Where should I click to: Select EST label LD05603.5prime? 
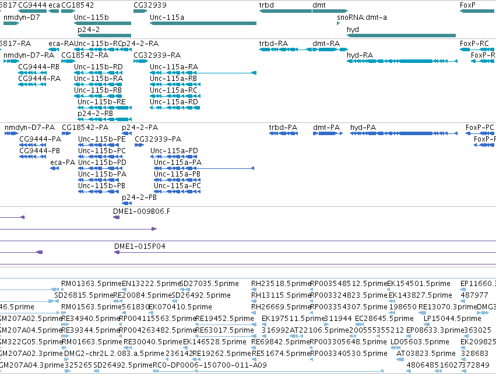click(420, 342)
